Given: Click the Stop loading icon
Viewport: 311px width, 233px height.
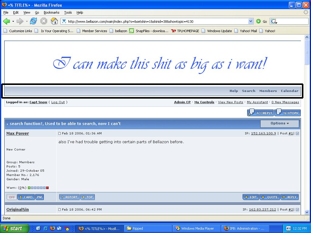Looking at the screenshot, I should (x=44, y=21).
